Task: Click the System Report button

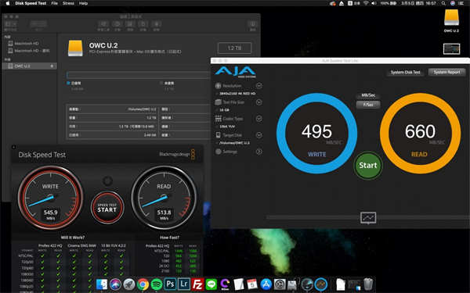Action: tap(446, 72)
